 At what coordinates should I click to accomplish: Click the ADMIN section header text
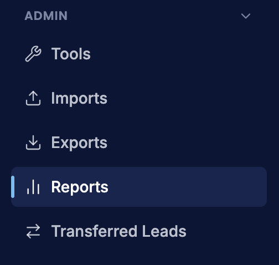tap(46, 16)
